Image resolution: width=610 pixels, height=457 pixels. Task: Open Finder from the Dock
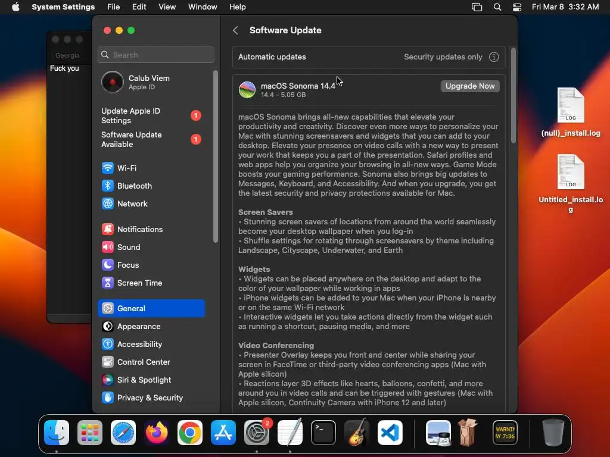(x=57, y=433)
